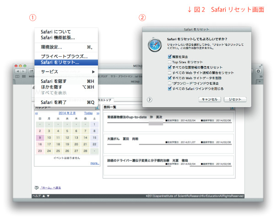
Task: Check the "ダウンロード"ウインドウを消去 option
Action: click(169, 83)
